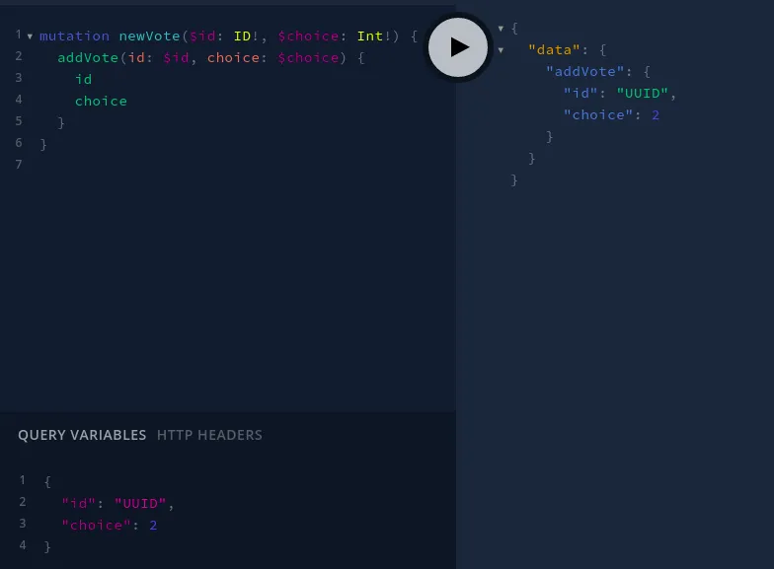Screen dimensions: 774x569
Task: Click "UUID" value in query variables
Action: click(140, 503)
